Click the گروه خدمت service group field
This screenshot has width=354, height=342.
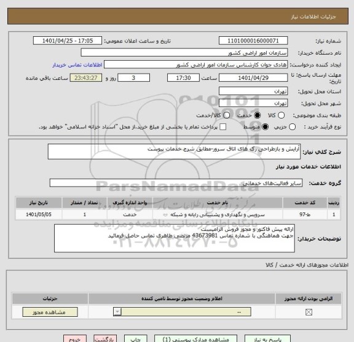point(176,183)
